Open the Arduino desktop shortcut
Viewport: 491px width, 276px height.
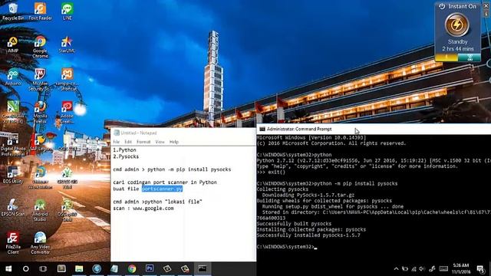pyautogui.click(x=13, y=77)
